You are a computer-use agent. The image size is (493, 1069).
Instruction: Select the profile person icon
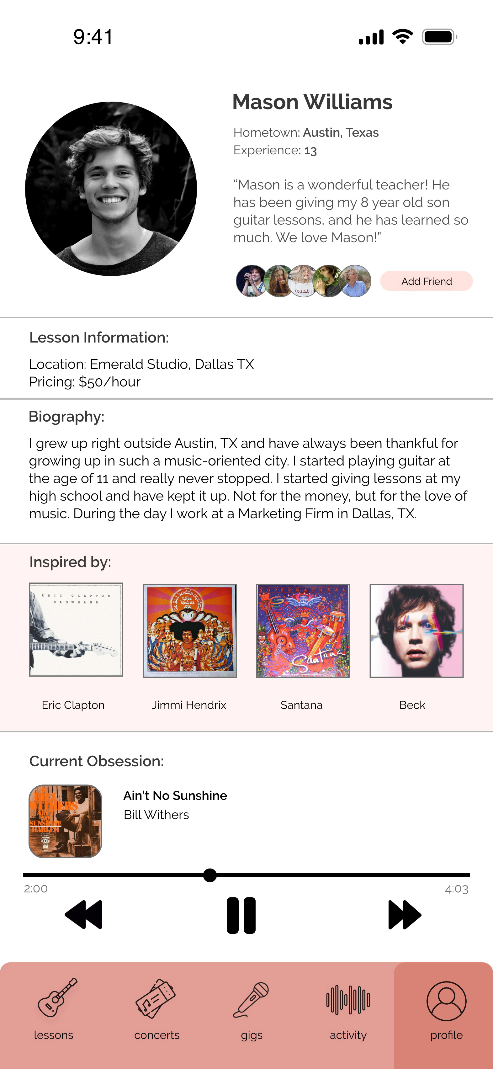447,1001
